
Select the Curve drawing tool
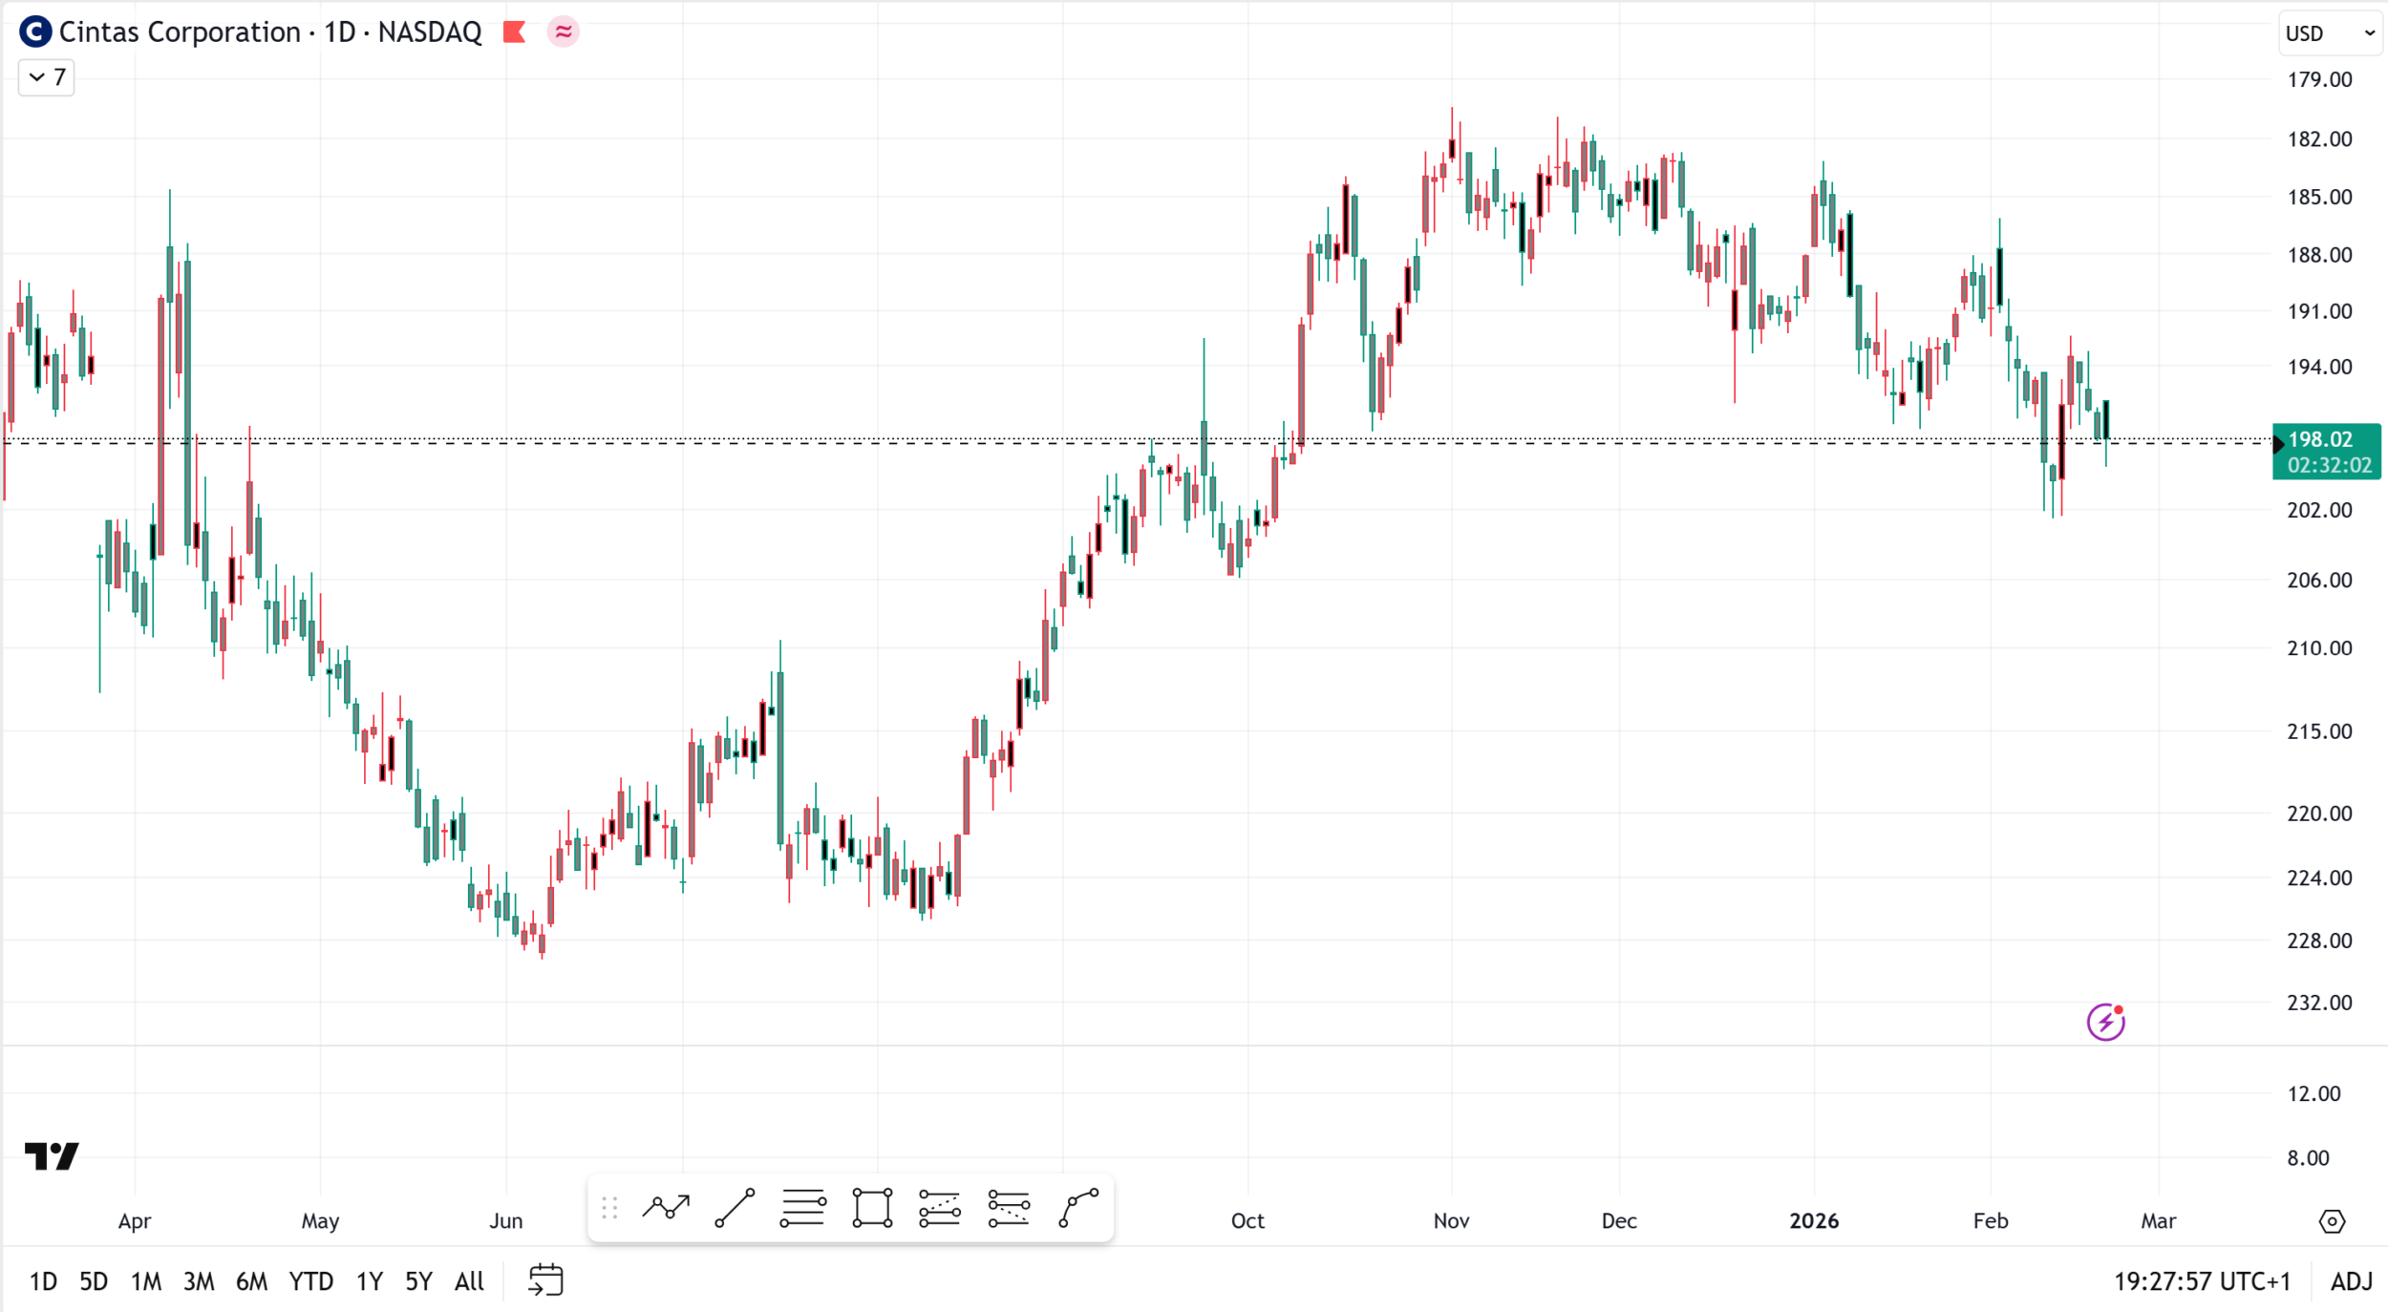[x=1078, y=1208]
